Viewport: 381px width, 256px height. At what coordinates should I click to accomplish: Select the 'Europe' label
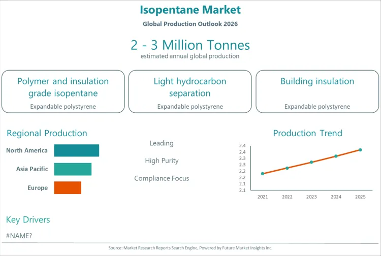(38, 188)
